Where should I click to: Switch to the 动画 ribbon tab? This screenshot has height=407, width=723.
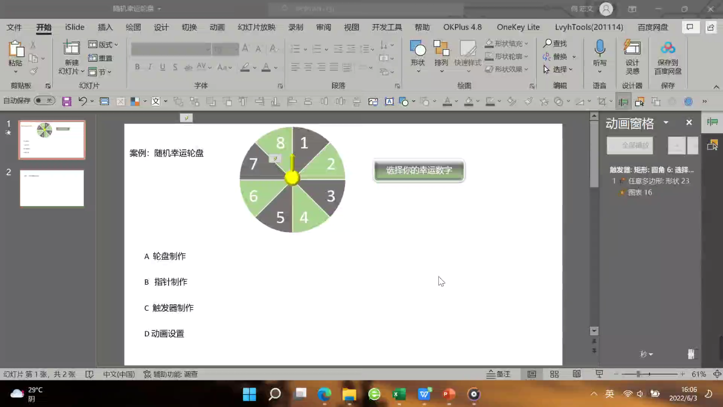217,27
